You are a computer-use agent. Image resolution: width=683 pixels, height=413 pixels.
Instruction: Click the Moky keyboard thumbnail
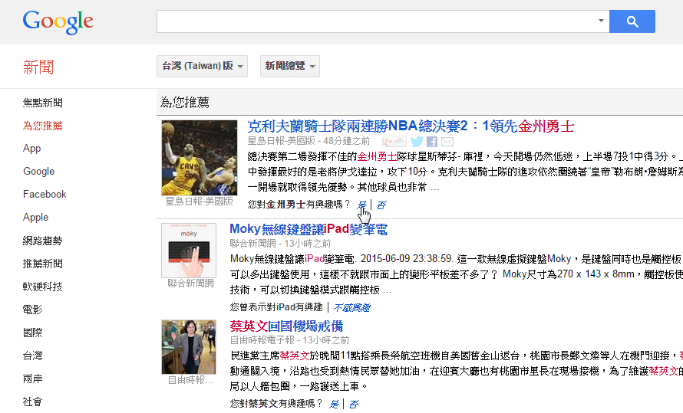(189, 251)
